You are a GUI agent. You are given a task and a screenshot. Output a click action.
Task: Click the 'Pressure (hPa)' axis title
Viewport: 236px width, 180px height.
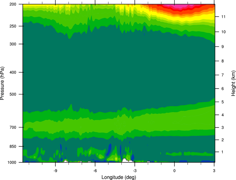[2, 83]
